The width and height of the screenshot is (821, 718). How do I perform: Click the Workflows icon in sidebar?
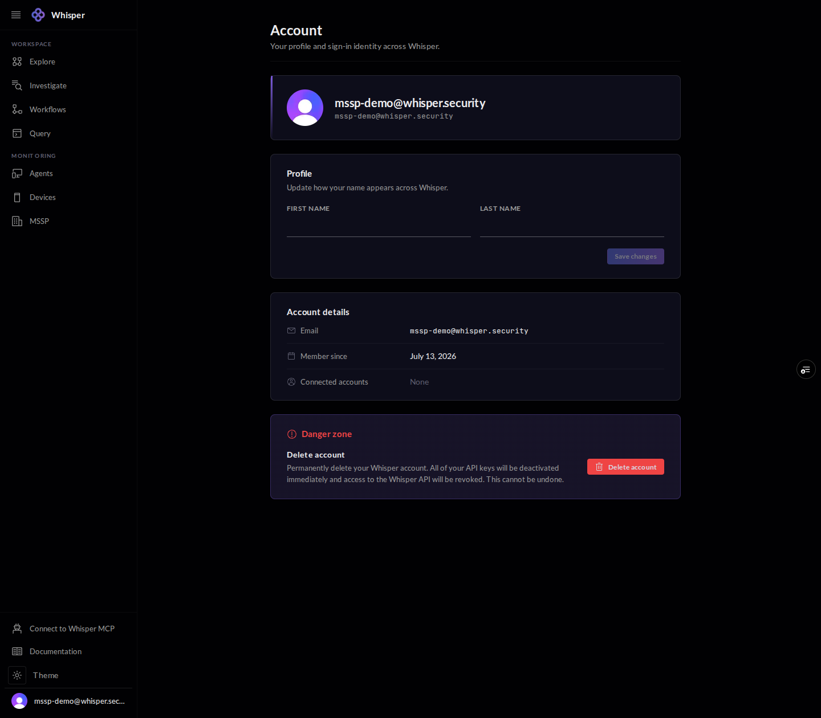point(17,109)
